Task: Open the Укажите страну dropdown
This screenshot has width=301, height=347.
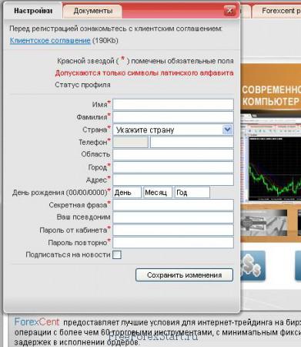Action: point(173,130)
